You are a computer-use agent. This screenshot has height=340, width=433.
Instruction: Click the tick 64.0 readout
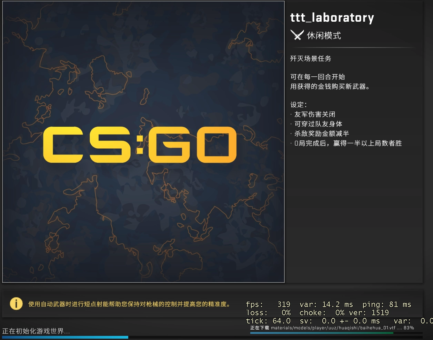click(268, 321)
